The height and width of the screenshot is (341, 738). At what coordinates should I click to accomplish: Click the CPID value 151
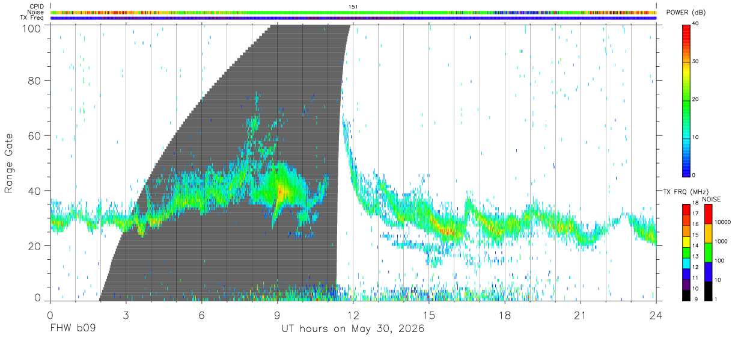click(x=353, y=7)
